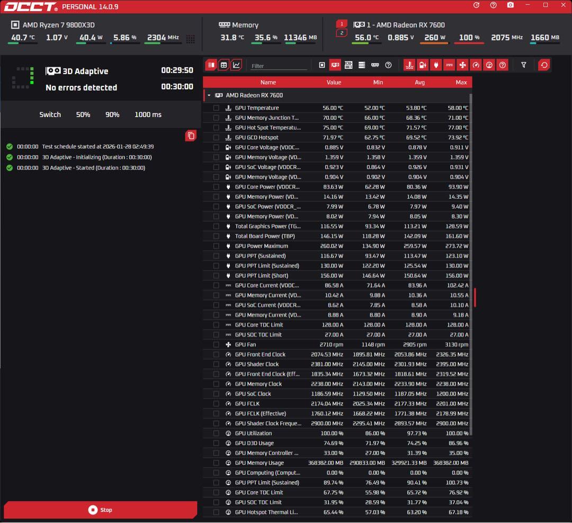Switch monitoring to graph view
Screen dimensions: 572x523
(x=236, y=65)
